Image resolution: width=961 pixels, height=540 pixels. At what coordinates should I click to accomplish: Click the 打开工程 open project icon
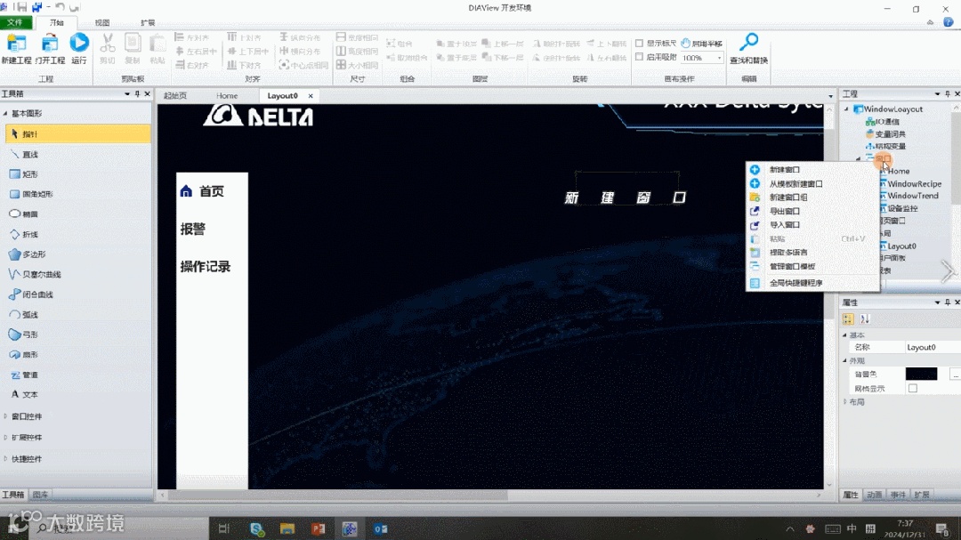click(x=50, y=44)
